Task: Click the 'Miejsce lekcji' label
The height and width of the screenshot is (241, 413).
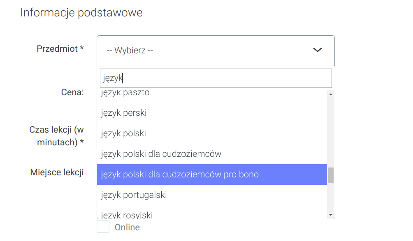Action: (x=57, y=172)
